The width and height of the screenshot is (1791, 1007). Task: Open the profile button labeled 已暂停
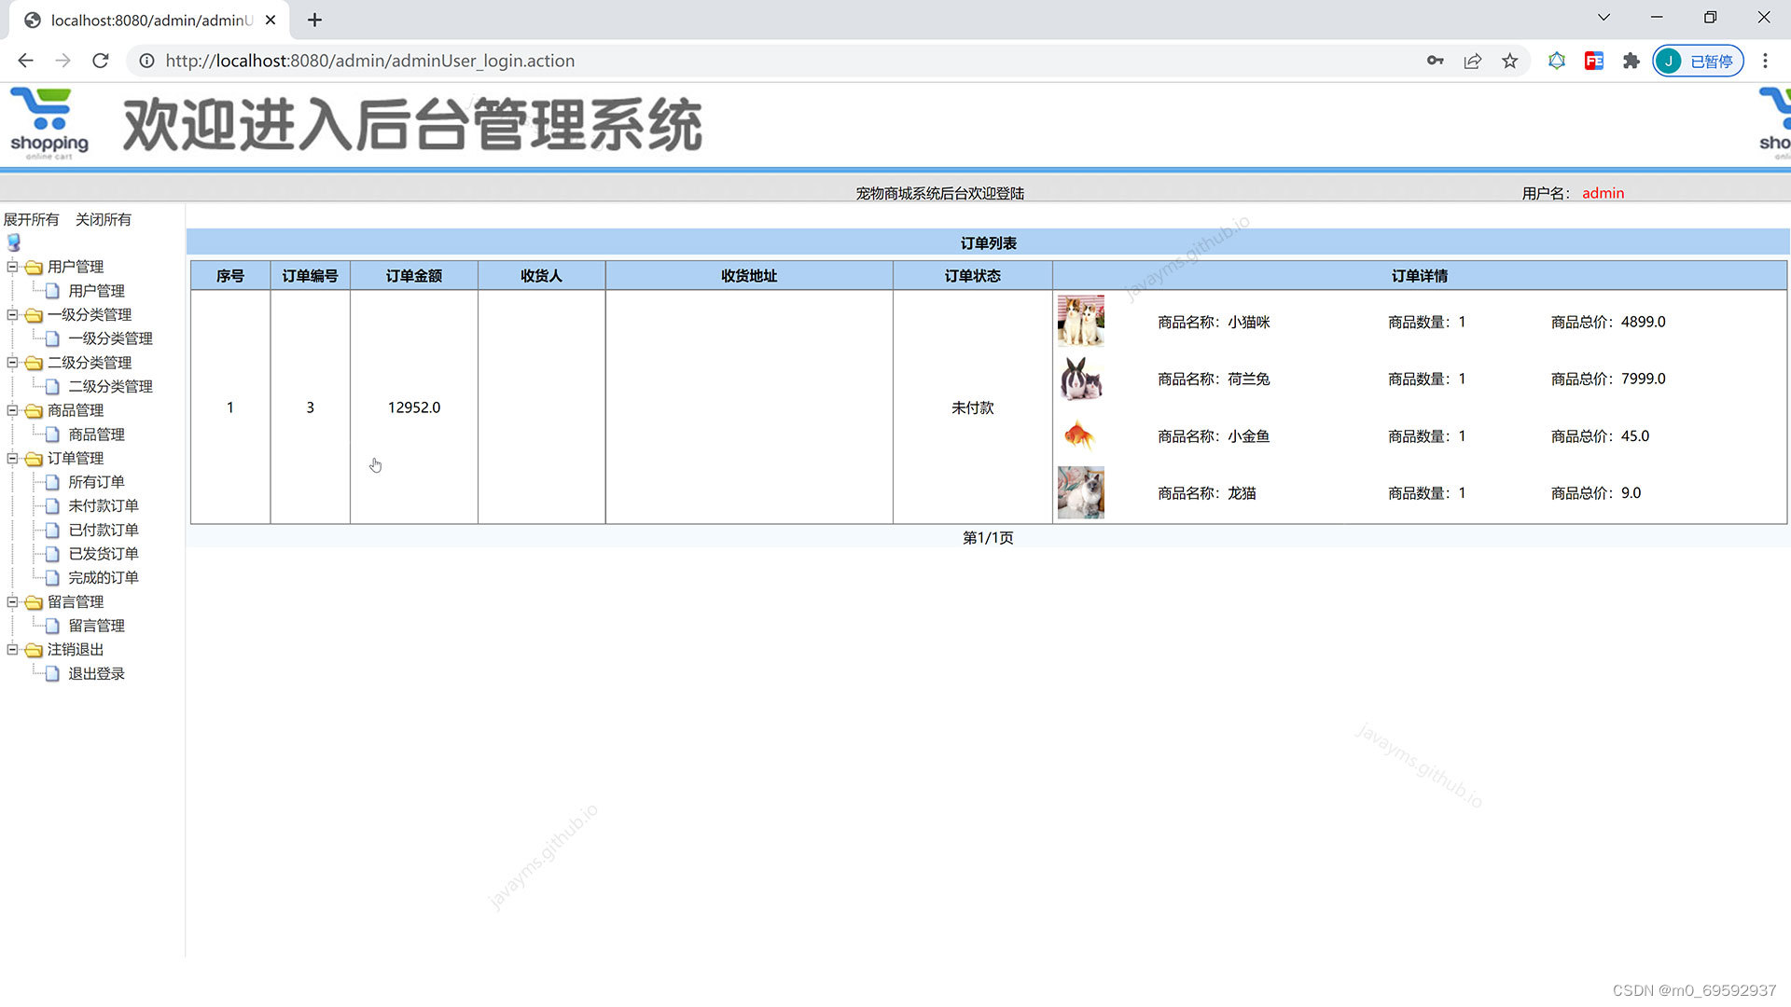click(x=1698, y=61)
